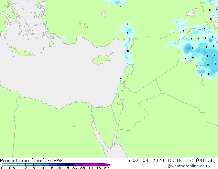Click the legend value "0.1"
This screenshot has width=218, height=169.
pos(4,168)
